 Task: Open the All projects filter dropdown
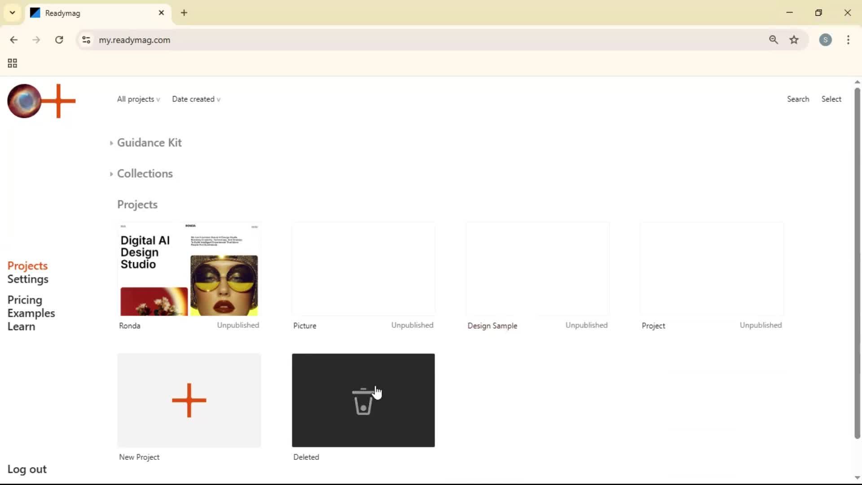click(138, 99)
